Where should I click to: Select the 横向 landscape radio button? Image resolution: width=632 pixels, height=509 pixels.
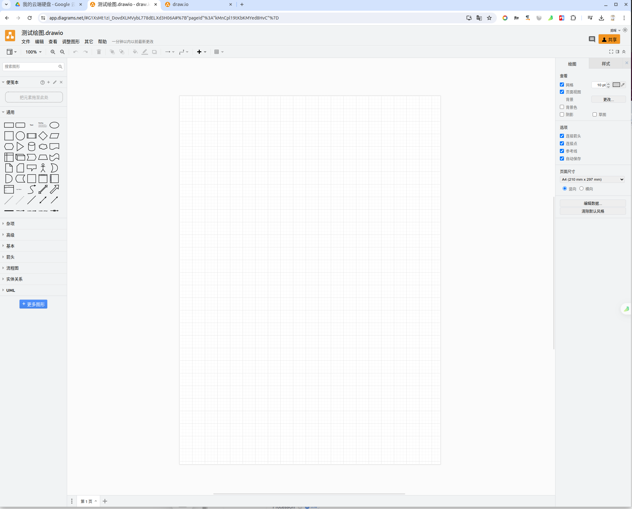pyautogui.click(x=581, y=189)
